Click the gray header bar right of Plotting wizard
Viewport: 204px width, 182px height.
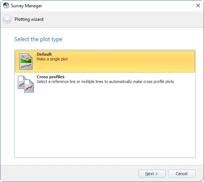point(123,19)
